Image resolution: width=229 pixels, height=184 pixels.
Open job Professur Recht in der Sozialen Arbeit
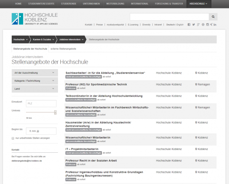tap(91, 161)
